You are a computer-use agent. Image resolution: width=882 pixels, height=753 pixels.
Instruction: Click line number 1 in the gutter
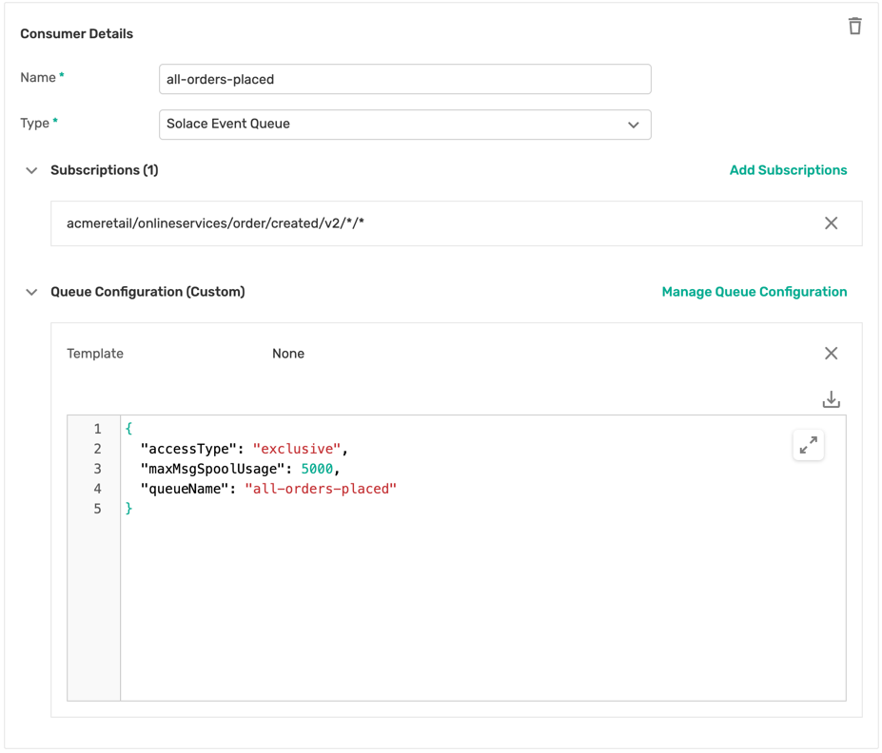tap(97, 429)
